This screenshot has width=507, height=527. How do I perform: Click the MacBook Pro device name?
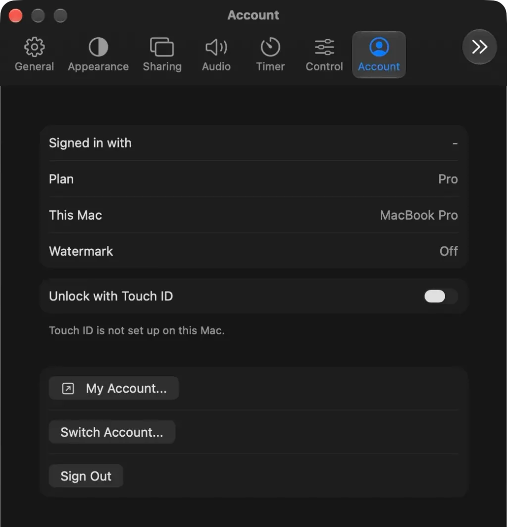coord(419,215)
